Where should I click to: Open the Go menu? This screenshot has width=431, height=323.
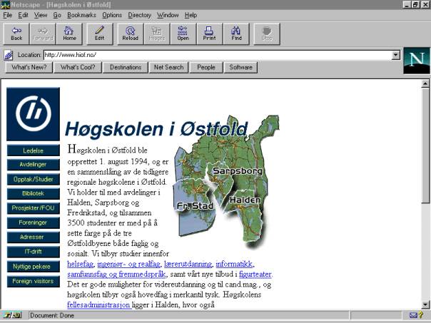click(x=57, y=15)
